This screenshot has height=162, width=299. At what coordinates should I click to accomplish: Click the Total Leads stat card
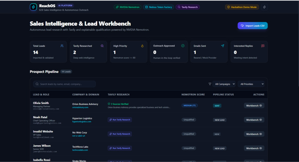pos(48,52)
